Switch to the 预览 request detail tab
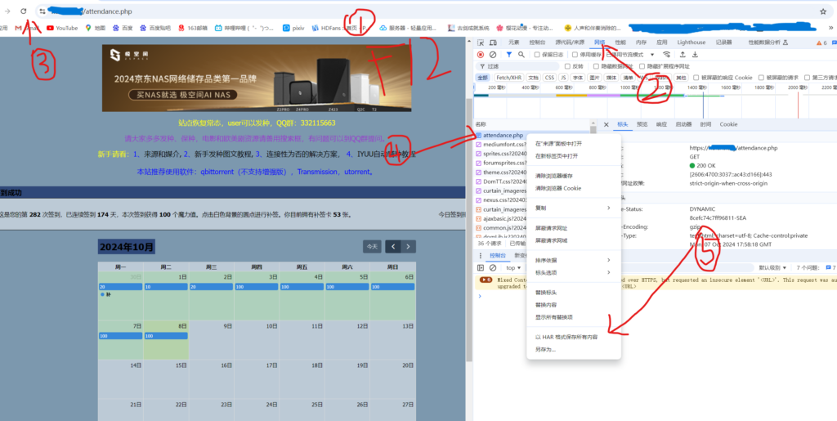This screenshot has height=421, width=837. point(642,124)
